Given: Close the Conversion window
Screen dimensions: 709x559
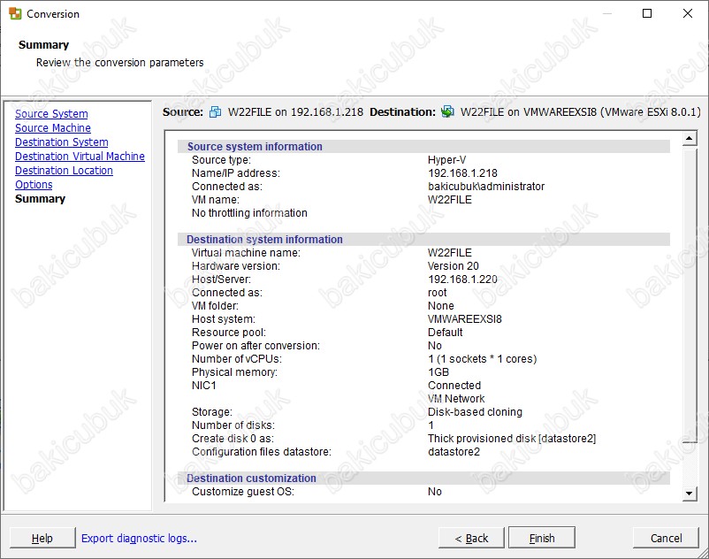Looking at the screenshot, I should 688,13.
